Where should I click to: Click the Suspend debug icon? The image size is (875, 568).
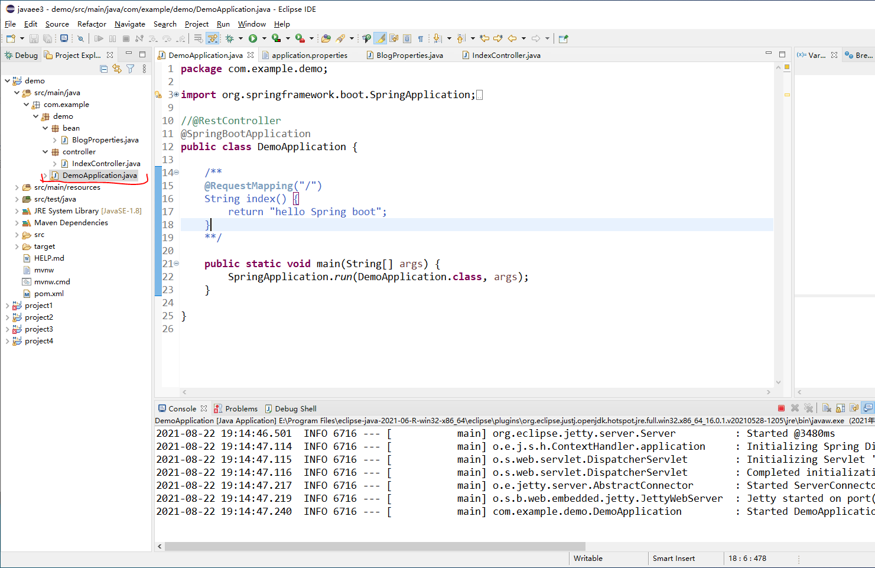[x=112, y=38]
